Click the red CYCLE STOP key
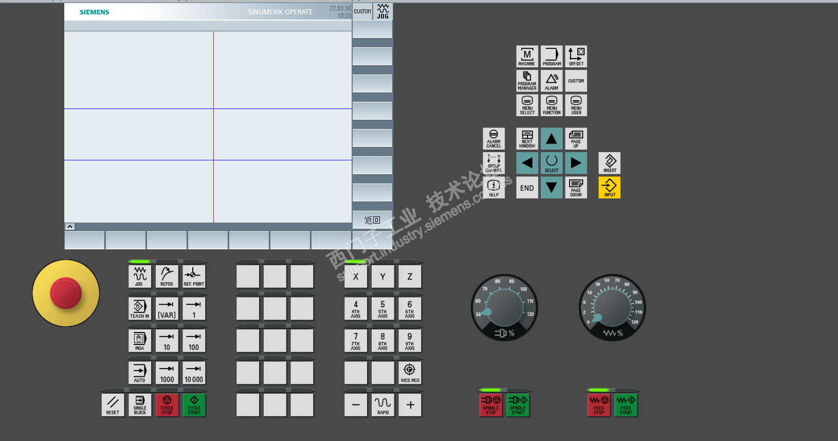This screenshot has height=441, width=838. (x=167, y=405)
